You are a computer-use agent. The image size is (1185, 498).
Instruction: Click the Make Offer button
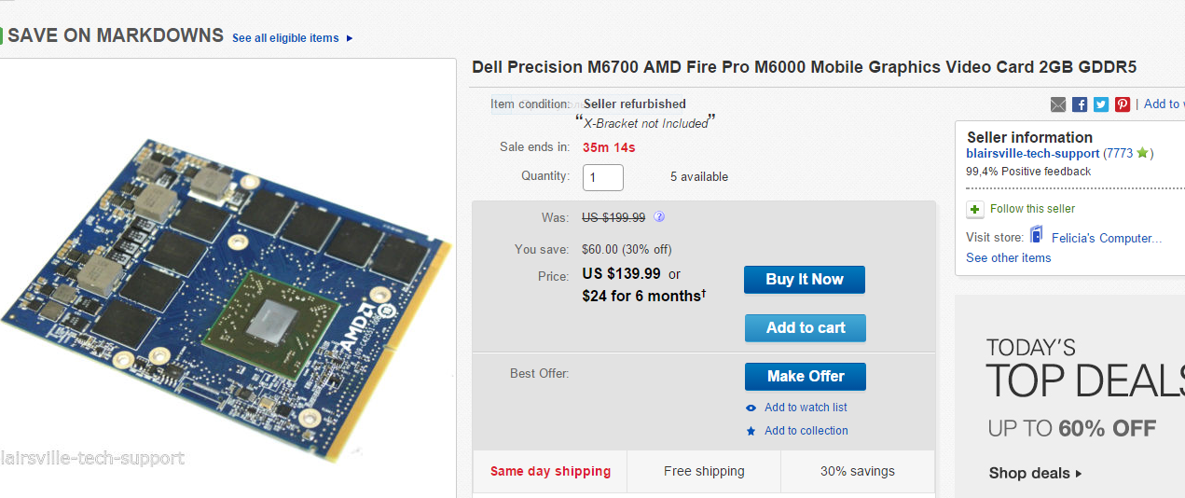806,377
